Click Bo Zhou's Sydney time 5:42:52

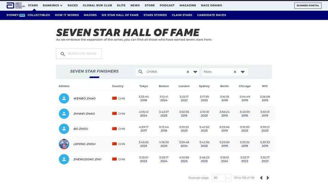[x=204, y=127]
